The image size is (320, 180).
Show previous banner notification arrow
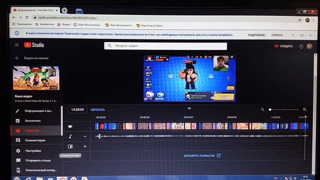click(293, 35)
